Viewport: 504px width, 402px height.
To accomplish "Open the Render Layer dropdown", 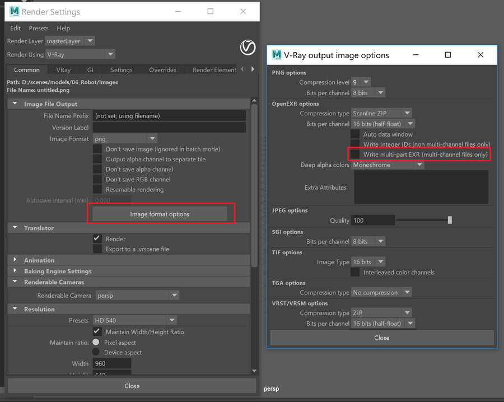I will pos(70,41).
